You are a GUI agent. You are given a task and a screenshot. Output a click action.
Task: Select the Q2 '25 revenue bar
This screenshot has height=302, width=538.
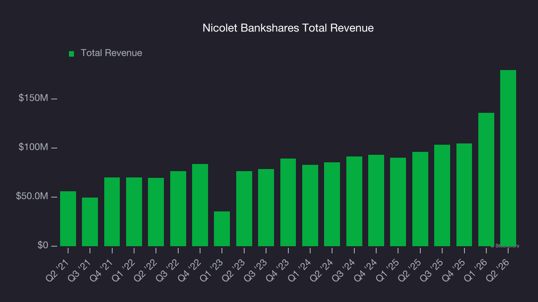tap(420, 199)
